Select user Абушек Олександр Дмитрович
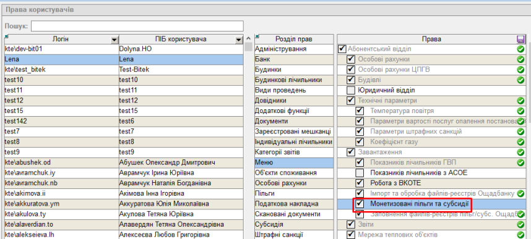Image resolution: width=531 pixels, height=239 pixels. click(181, 162)
